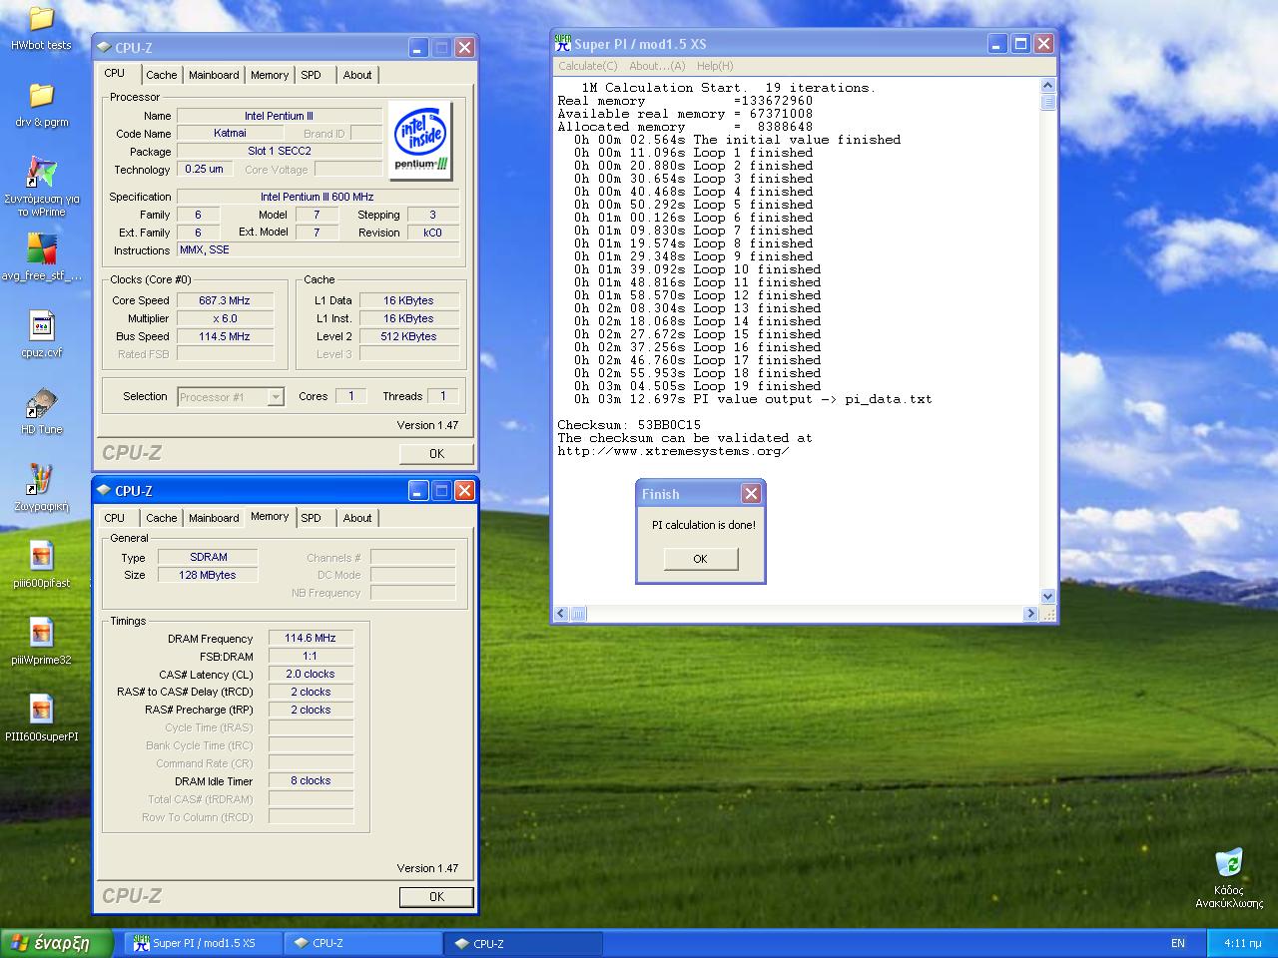This screenshot has height=958, width=1278.
Task: Select the piii600pifast file icon
Action: pos(41,556)
